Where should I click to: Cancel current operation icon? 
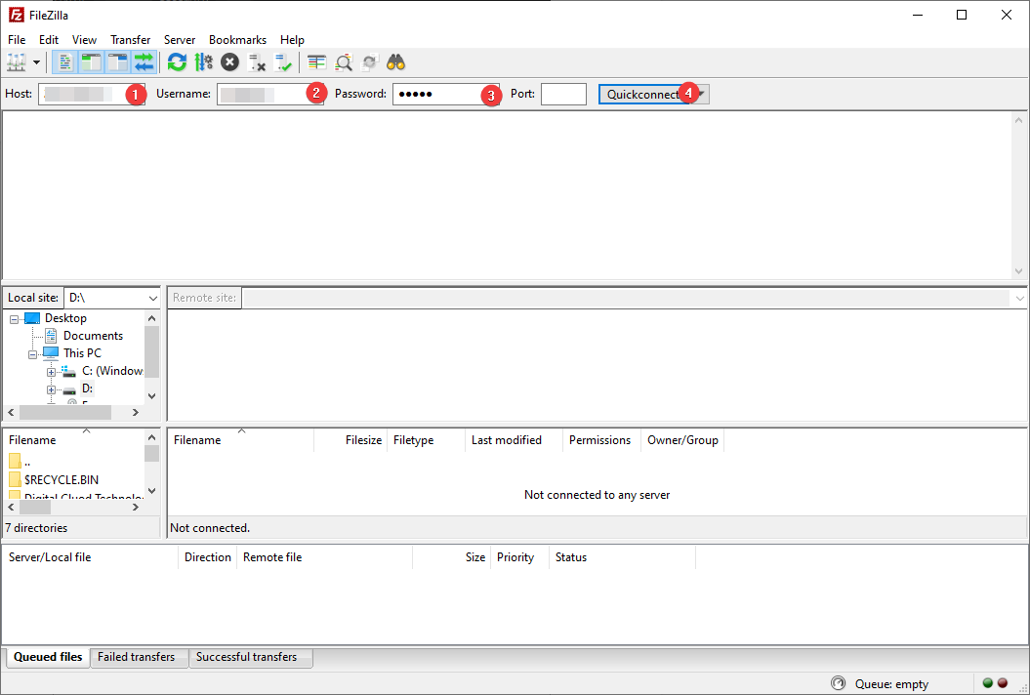click(x=229, y=62)
